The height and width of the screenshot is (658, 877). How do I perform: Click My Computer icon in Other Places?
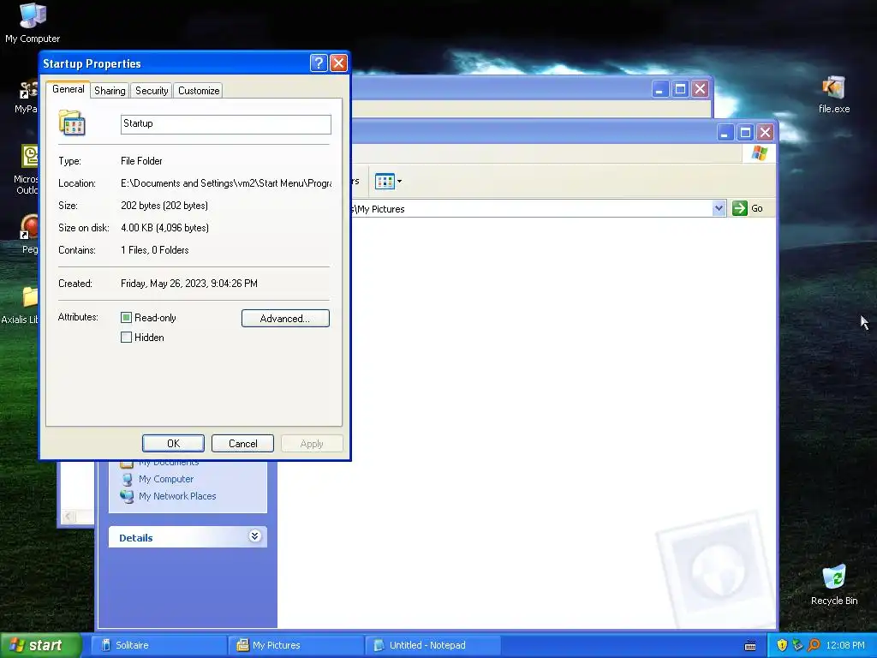pos(128,479)
